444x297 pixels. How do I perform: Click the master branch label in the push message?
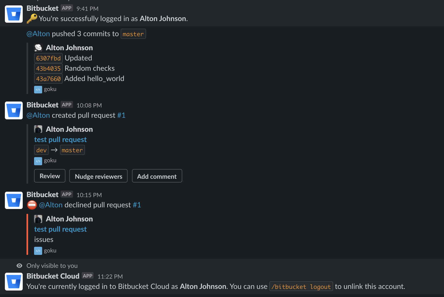click(x=133, y=33)
